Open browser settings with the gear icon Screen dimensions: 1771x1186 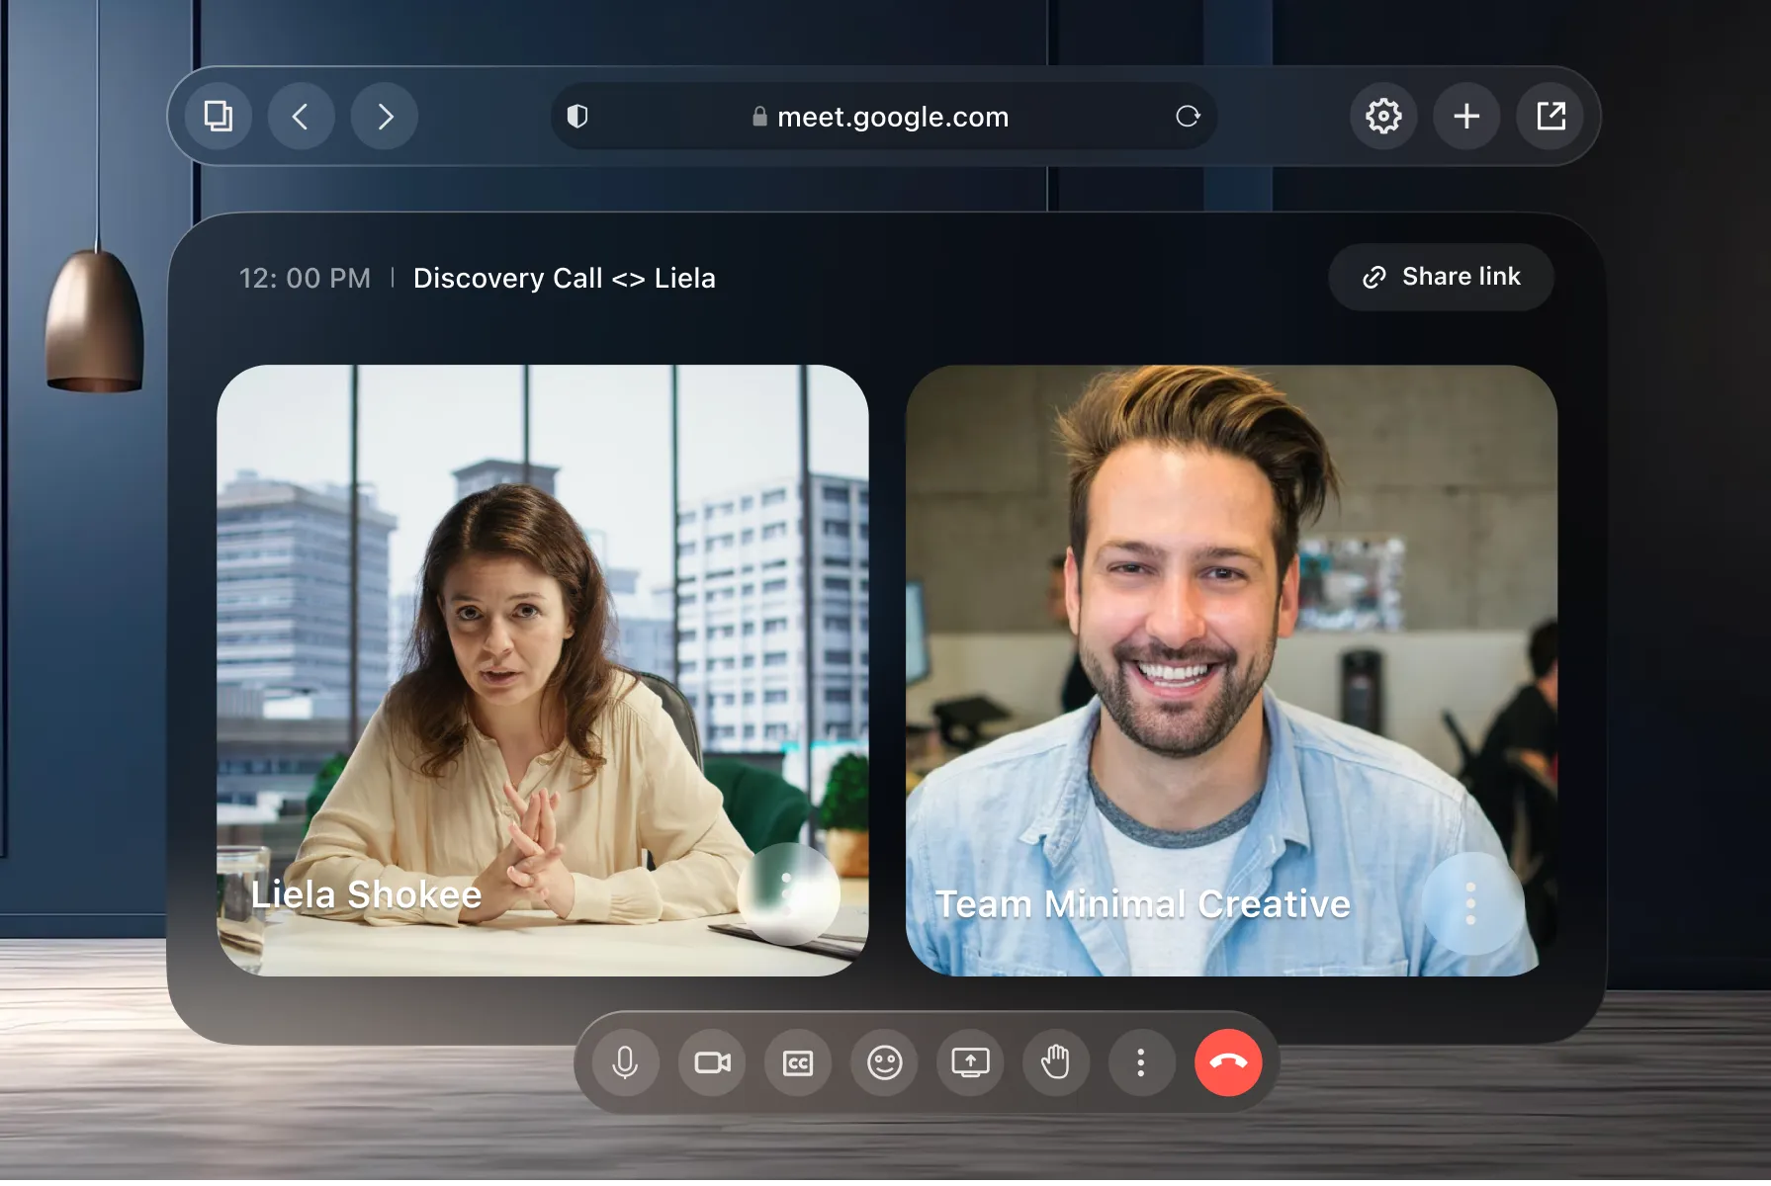[1383, 116]
